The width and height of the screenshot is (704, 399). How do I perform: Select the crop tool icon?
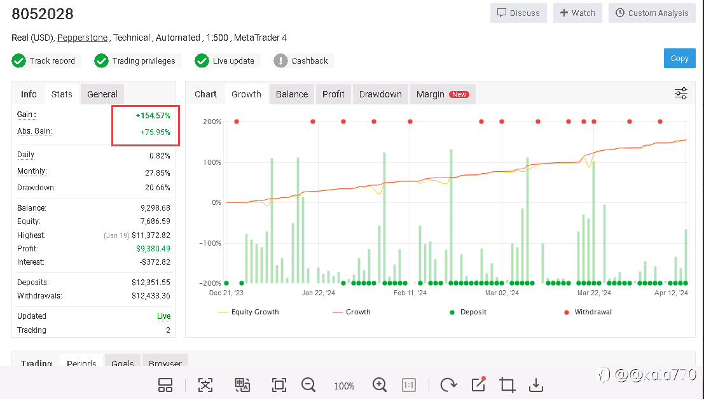tap(507, 385)
